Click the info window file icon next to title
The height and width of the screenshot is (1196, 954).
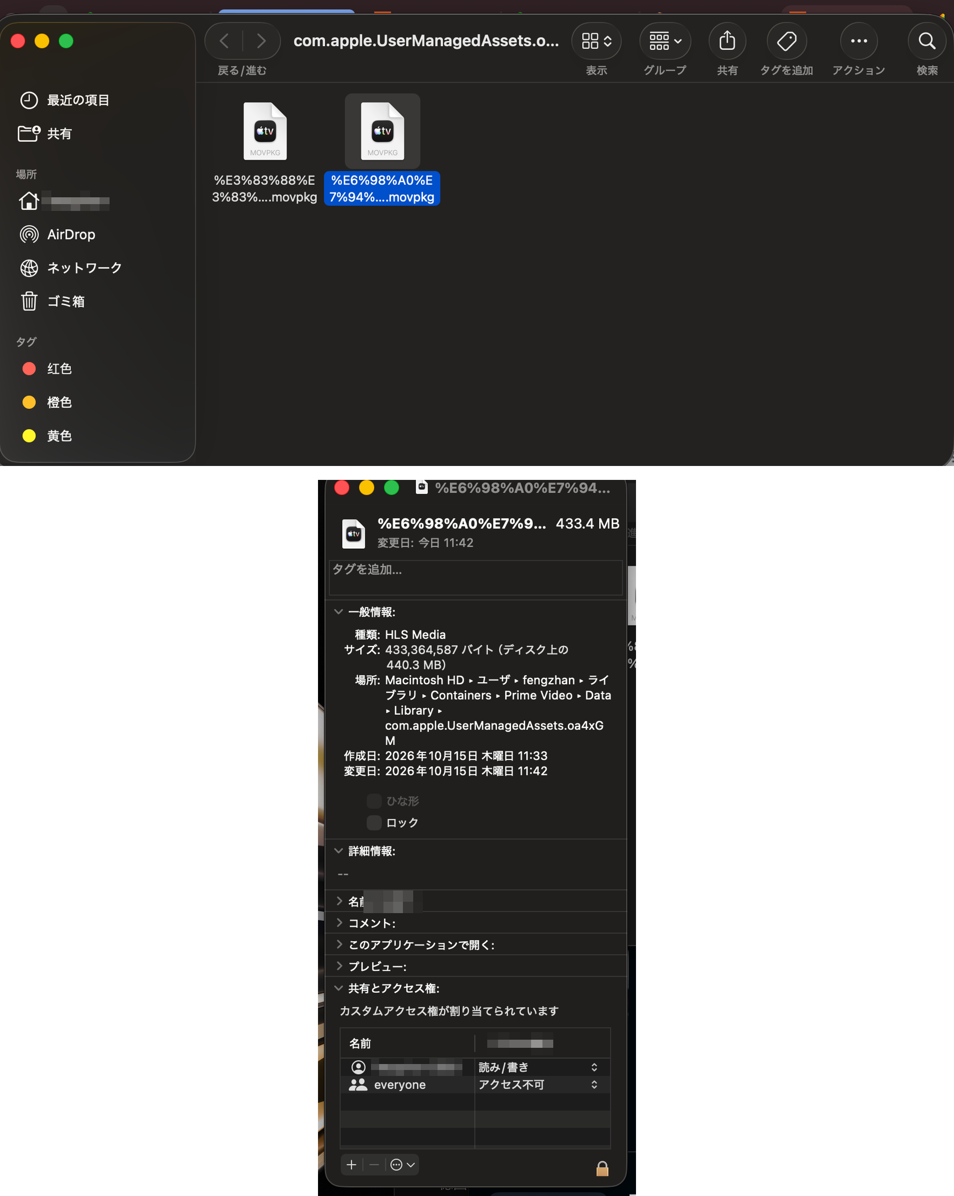353,534
